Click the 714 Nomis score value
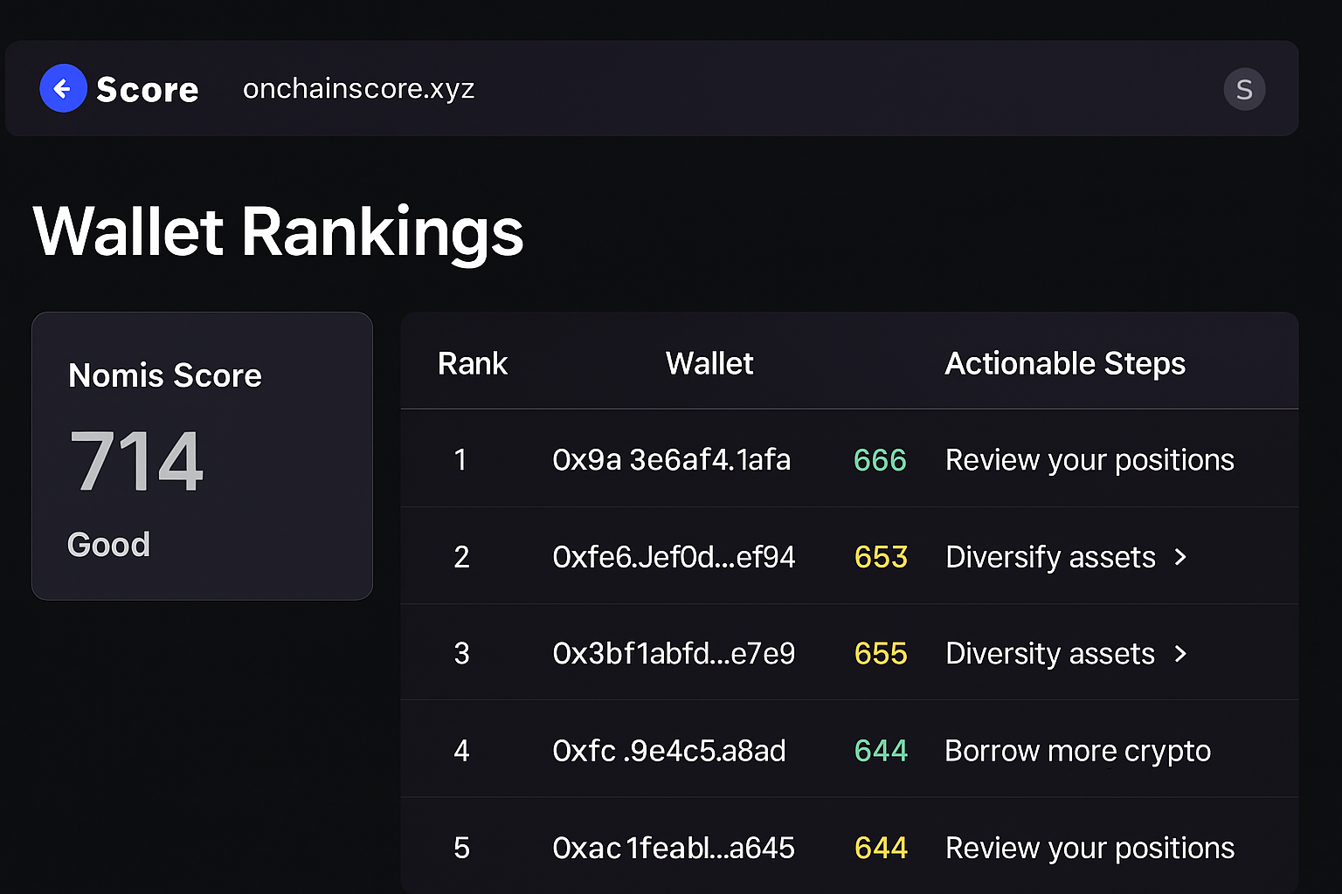The width and height of the screenshot is (1342, 894). click(136, 461)
